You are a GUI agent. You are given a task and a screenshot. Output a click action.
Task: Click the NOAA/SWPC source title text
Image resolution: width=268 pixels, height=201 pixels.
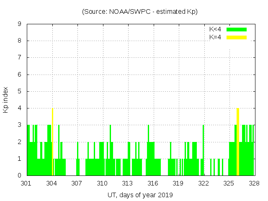pos(140,12)
